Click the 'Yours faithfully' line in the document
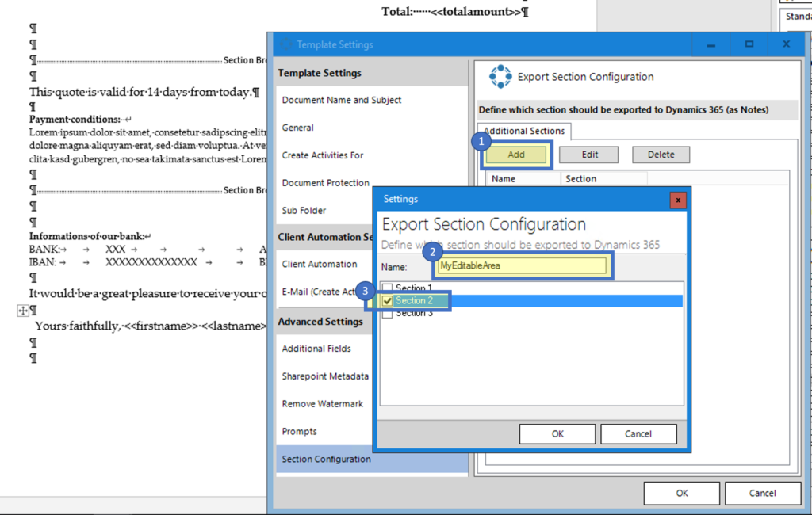 click(x=150, y=326)
